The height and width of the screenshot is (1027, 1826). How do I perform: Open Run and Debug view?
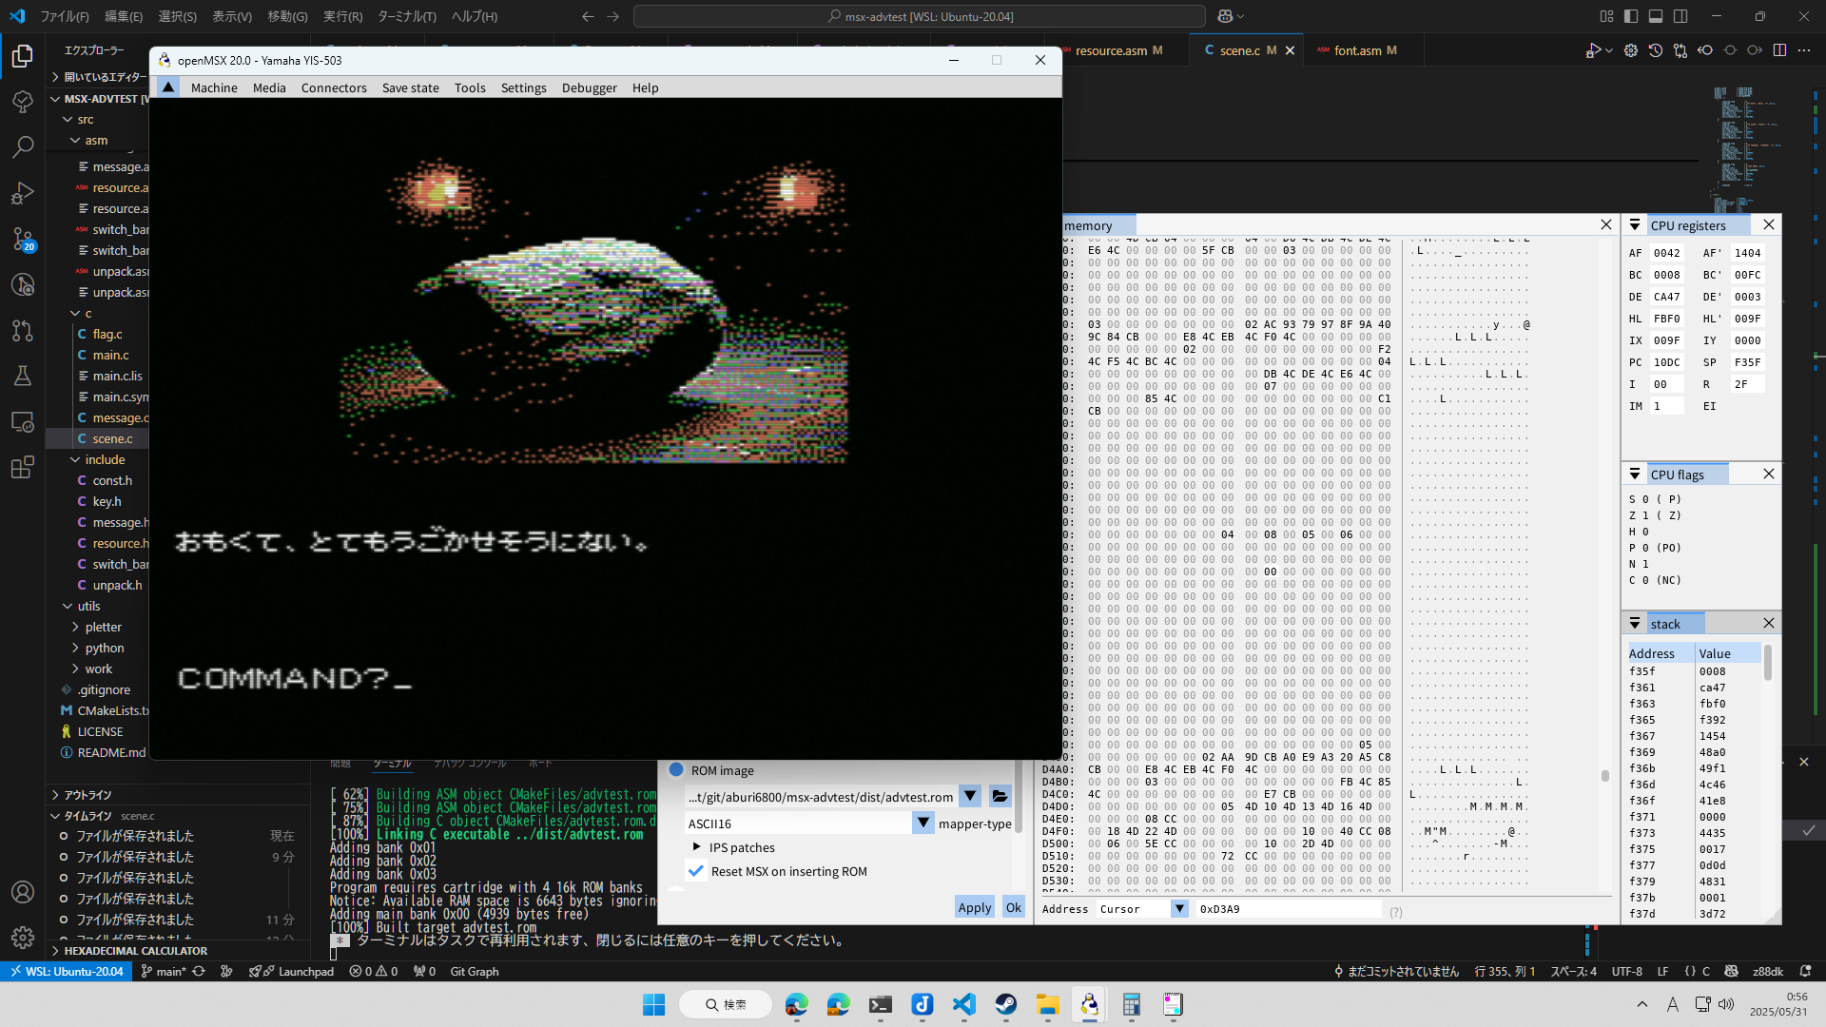pyautogui.click(x=23, y=193)
